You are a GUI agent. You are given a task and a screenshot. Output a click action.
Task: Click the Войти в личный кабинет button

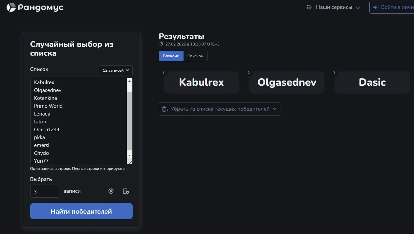[392, 7]
